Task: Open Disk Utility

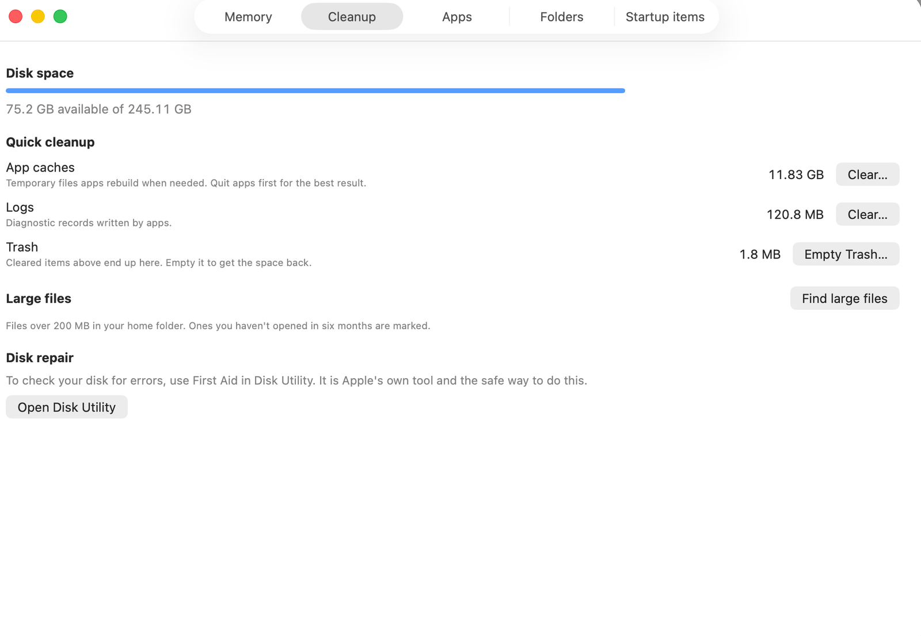Action: (x=67, y=407)
